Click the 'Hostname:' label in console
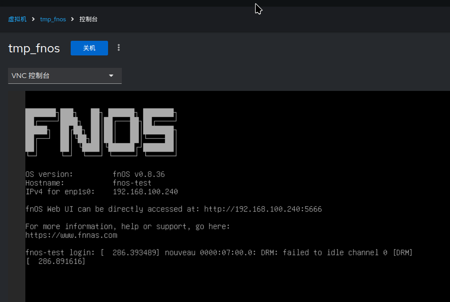450x302 pixels. (45, 183)
